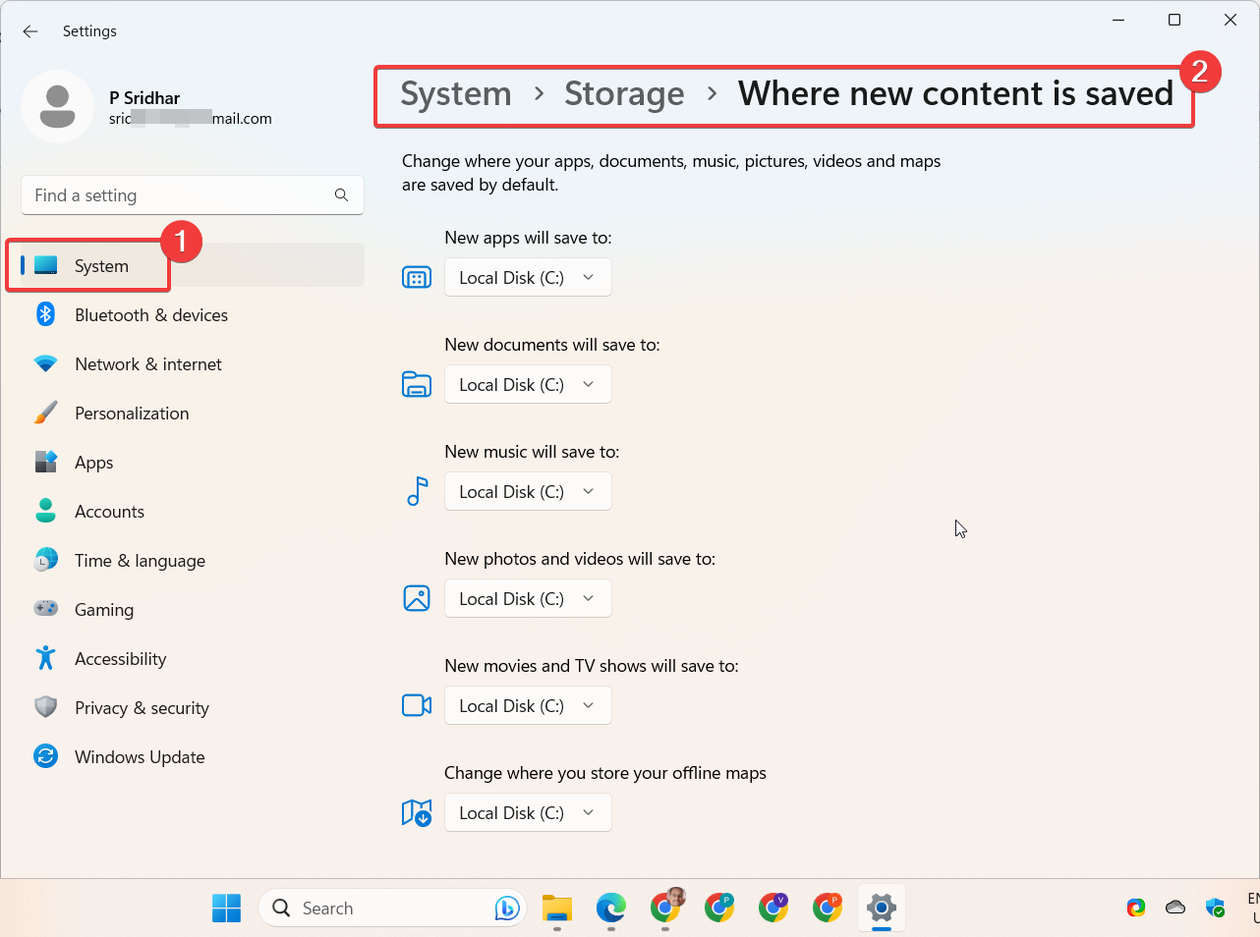The width and height of the screenshot is (1260, 937).
Task: Click the Personalization paintbrush icon
Action: pyautogui.click(x=45, y=413)
